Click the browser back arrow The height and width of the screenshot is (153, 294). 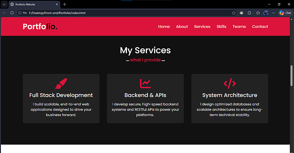(4, 13)
